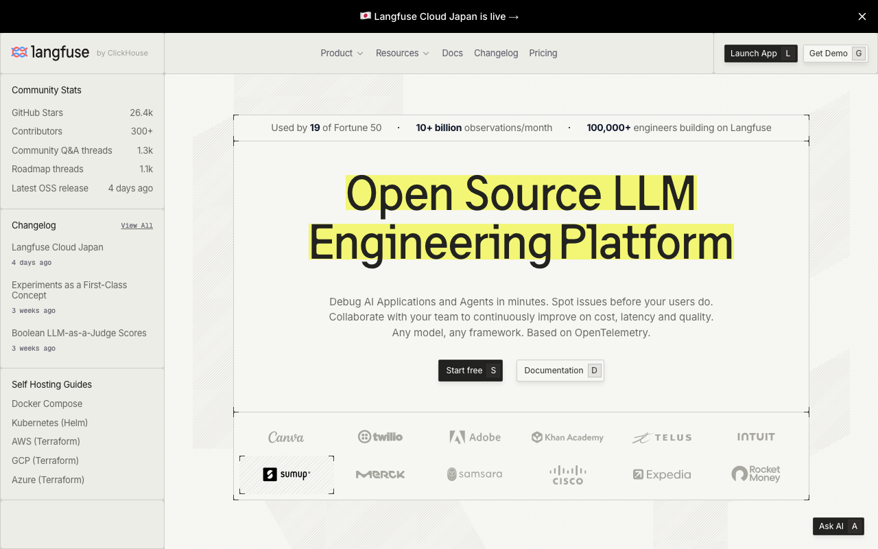878x549 pixels.
Task: Click the Launch App button
Action: [761, 54]
